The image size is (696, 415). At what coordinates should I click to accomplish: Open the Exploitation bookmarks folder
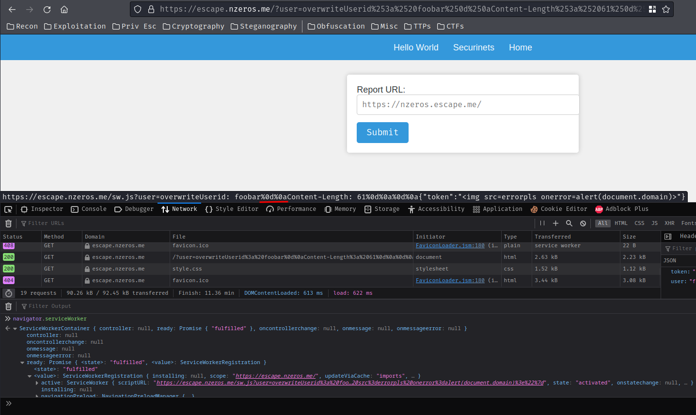point(75,26)
